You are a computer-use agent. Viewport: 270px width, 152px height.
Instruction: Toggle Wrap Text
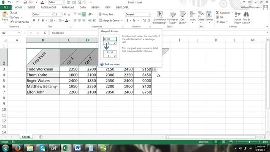(x=106, y=14)
